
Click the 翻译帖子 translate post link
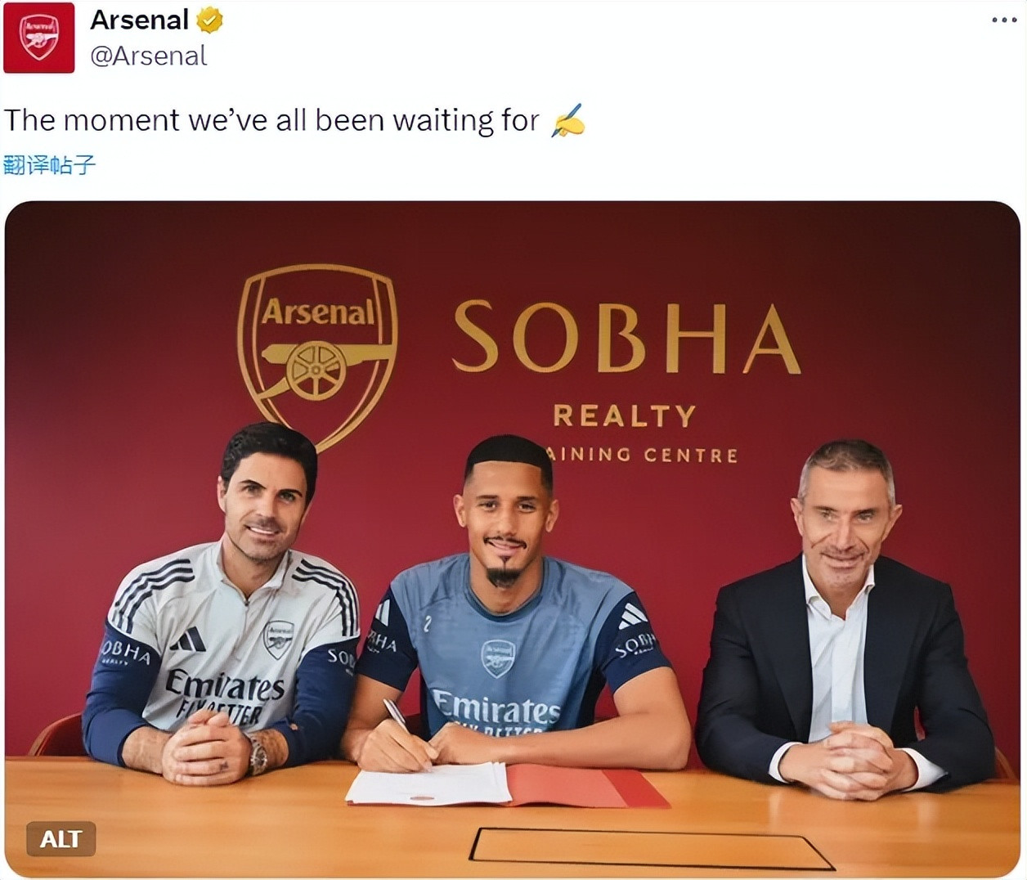tap(50, 164)
